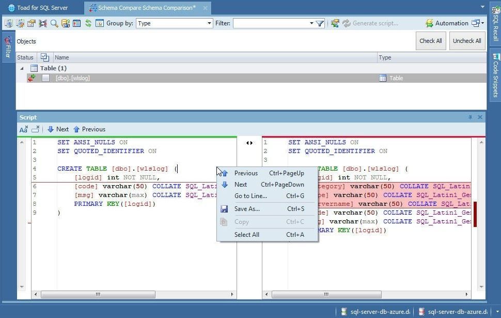Click the highlighted [servername] line in right pane
This screenshot has width=501, height=318.
tap(395, 204)
